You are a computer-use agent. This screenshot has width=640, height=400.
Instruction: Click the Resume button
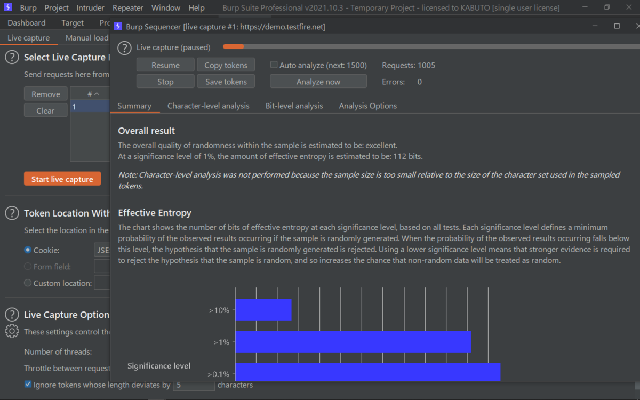pyautogui.click(x=165, y=65)
